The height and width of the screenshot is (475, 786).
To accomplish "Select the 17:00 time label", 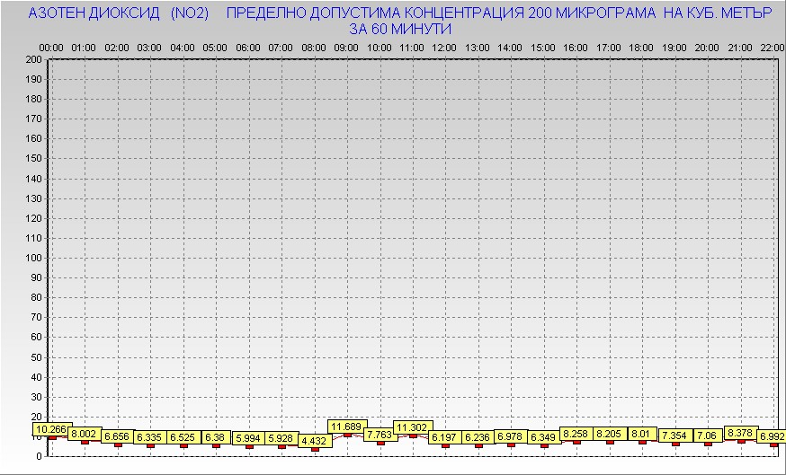I will point(609,48).
